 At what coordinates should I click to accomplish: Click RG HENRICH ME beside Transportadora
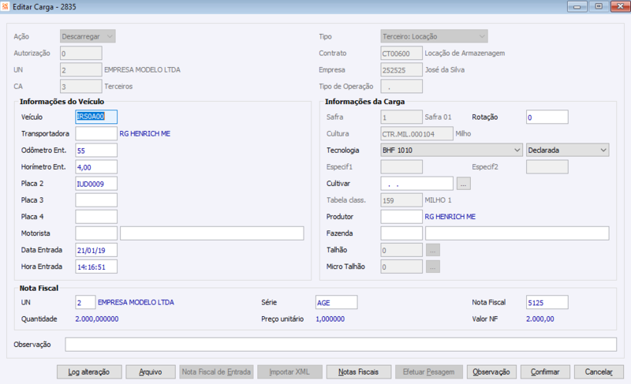[x=145, y=133]
